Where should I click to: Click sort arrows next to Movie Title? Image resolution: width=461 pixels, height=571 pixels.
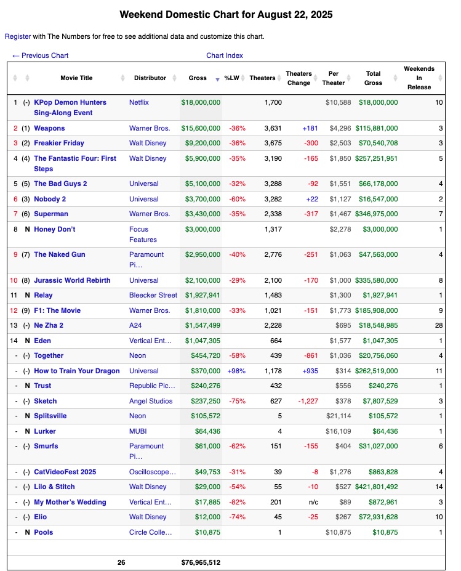point(122,78)
